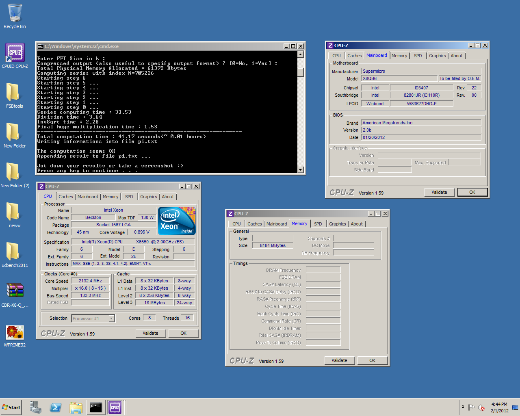Open the Processor #1 selection dropdown
Image resolution: width=520 pixels, height=416 pixels.
[112, 318]
